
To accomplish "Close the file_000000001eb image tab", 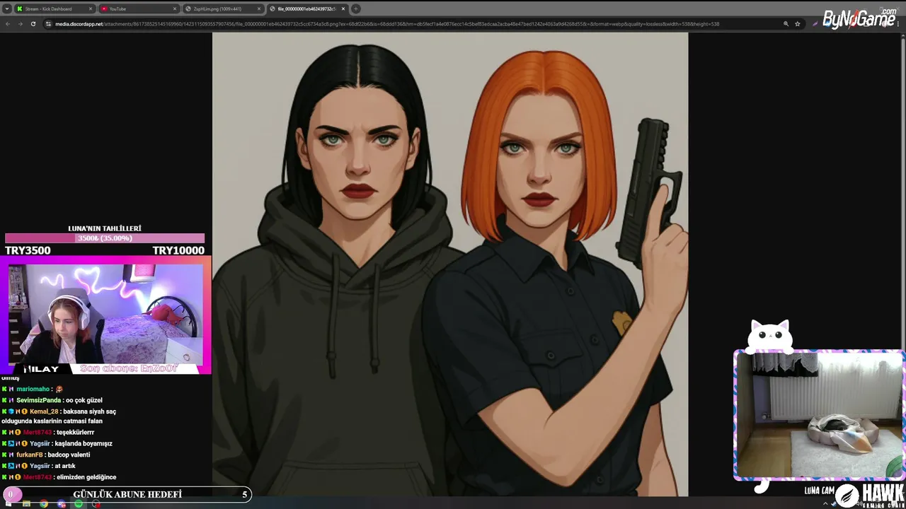I will tap(343, 8).
